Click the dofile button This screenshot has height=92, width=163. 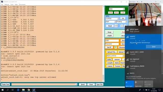click(109, 60)
